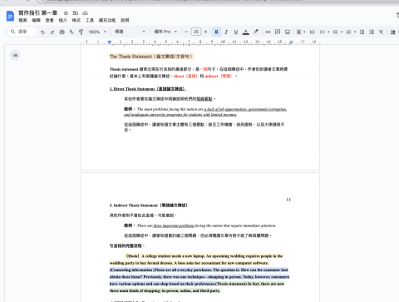Expand the numbered list options arrow

click(355, 32)
